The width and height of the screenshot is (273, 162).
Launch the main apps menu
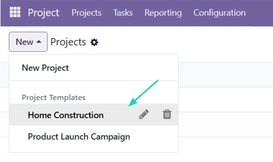coord(15,12)
